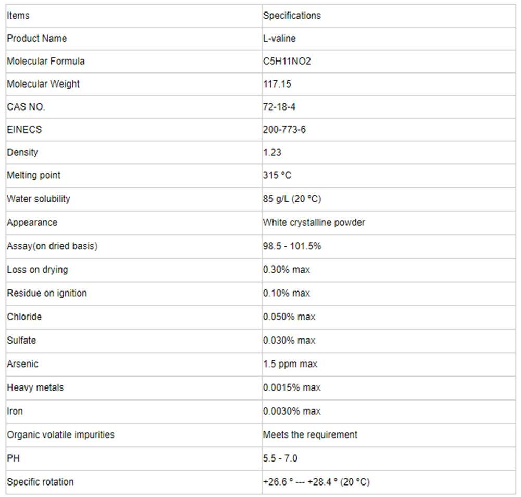521x497 pixels.
Task: Select the C5H11NO2 molecular formula value
Action: click(x=287, y=61)
